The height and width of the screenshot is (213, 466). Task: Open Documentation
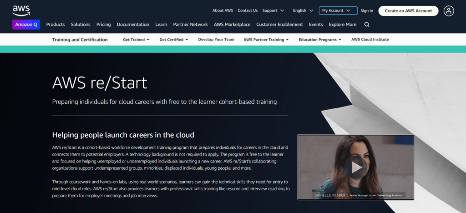tap(133, 25)
